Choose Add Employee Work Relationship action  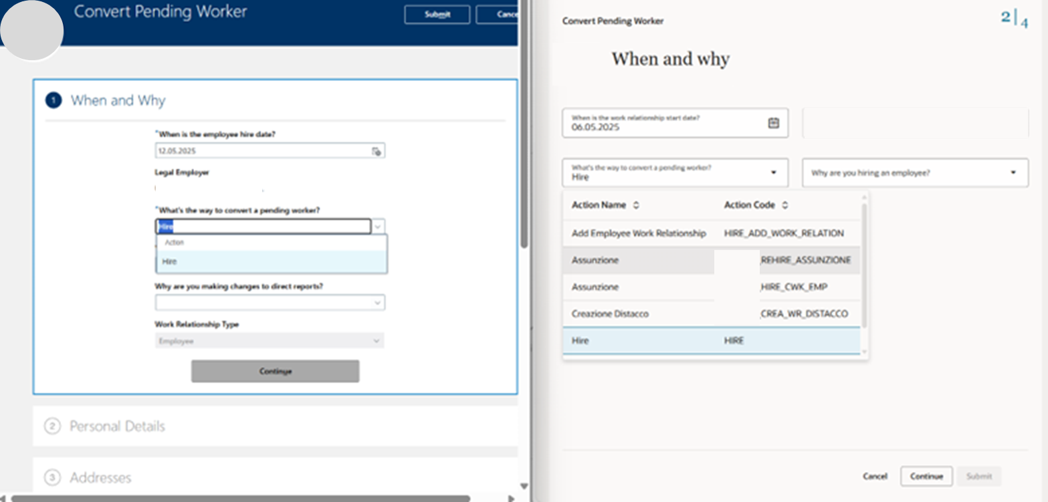[x=712, y=233]
